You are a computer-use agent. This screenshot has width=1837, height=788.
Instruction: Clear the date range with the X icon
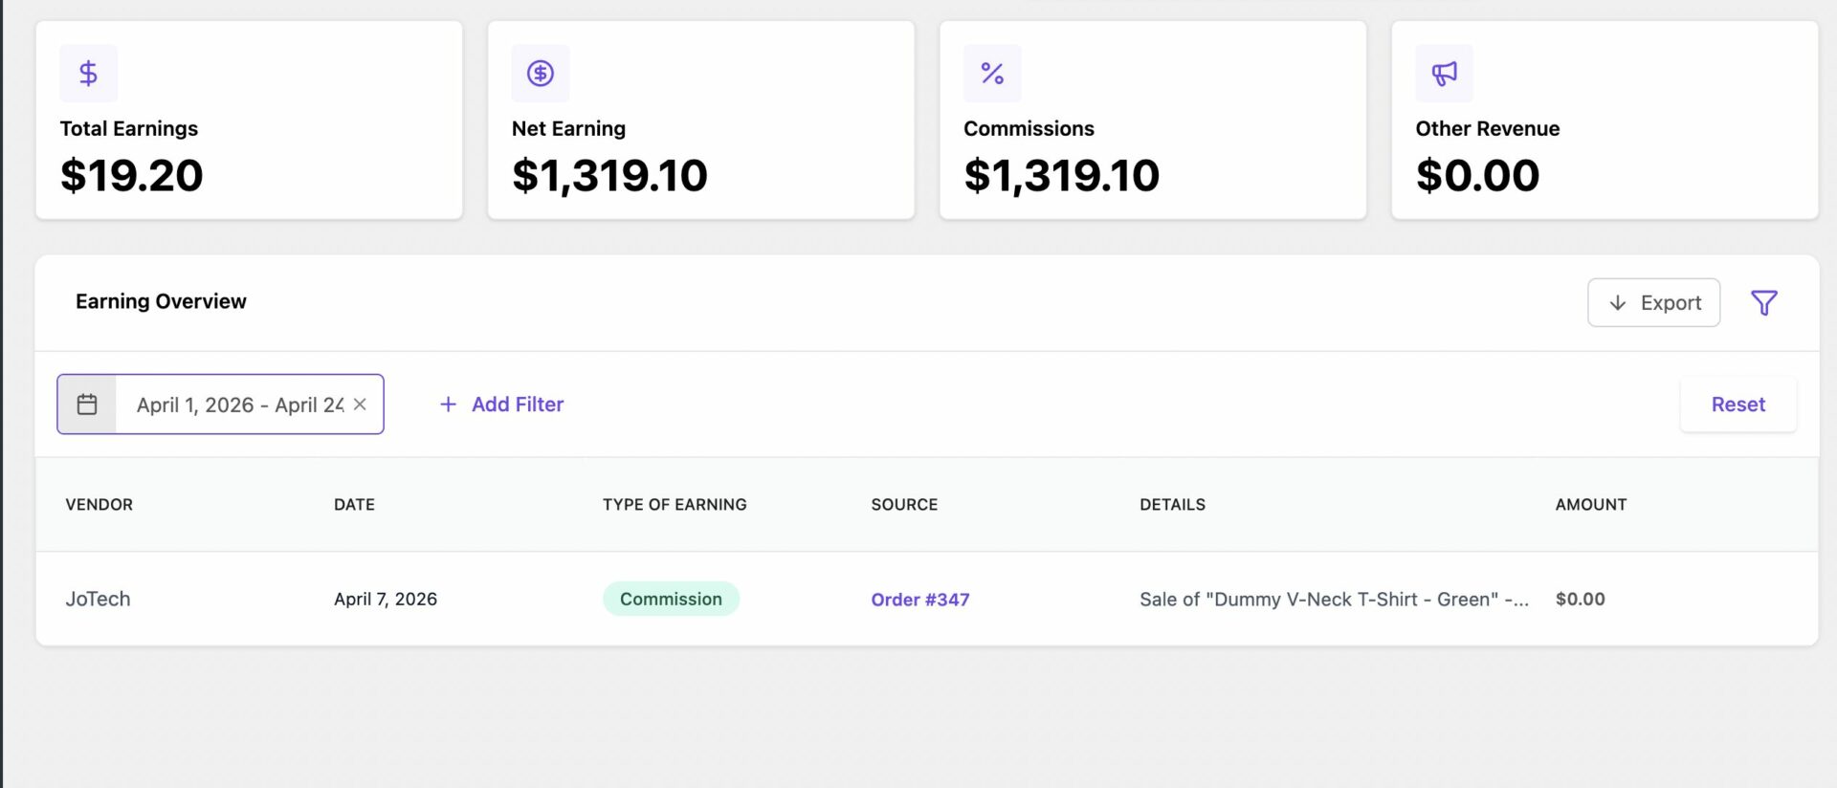(x=360, y=405)
